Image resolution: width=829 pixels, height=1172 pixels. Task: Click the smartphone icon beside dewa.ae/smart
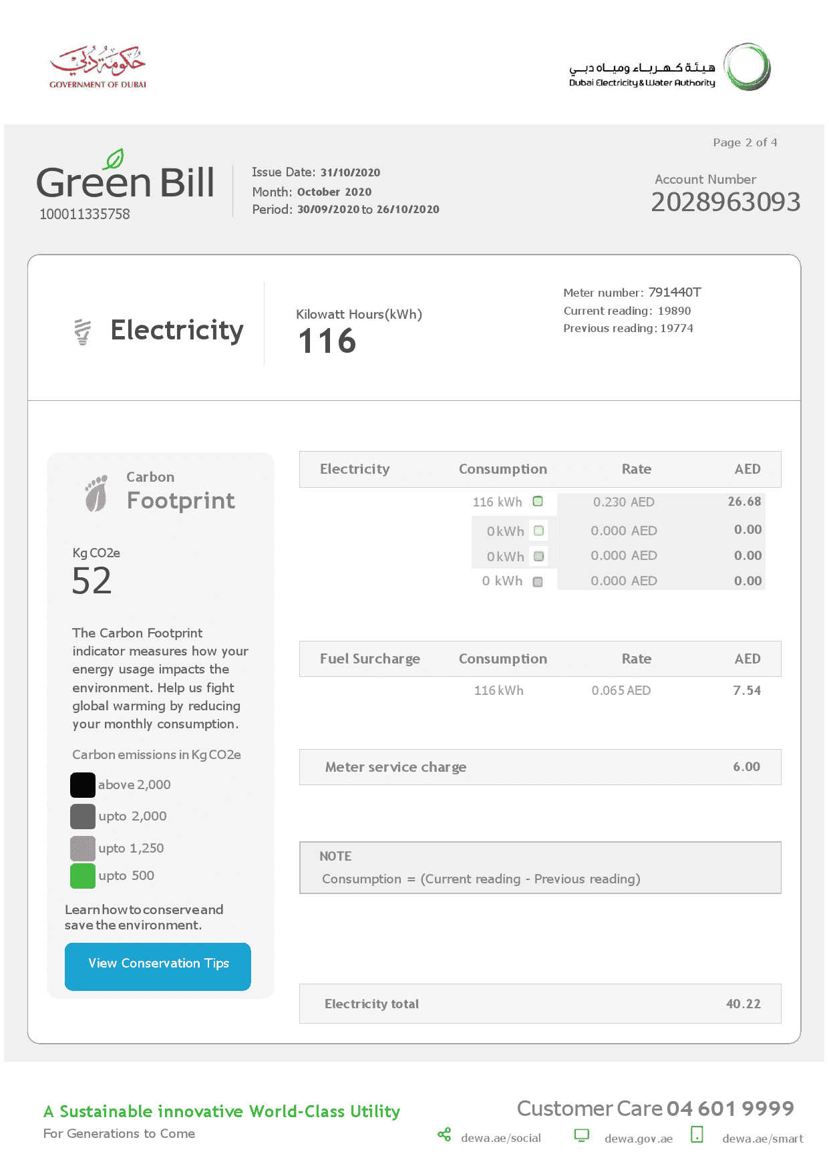point(697,1135)
